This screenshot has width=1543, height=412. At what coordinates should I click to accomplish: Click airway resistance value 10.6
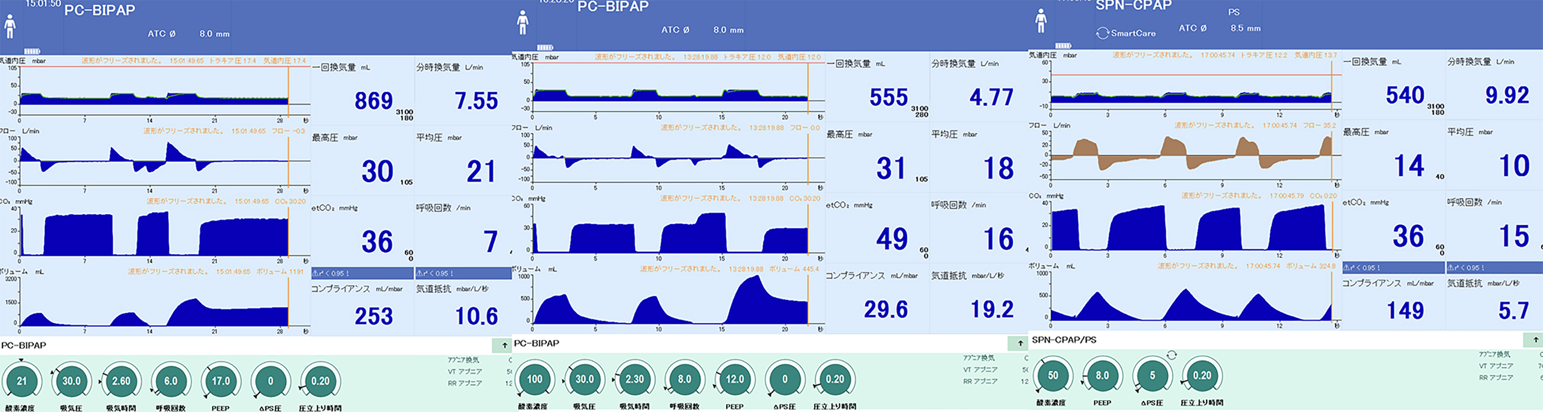pyautogui.click(x=476, y=316)
